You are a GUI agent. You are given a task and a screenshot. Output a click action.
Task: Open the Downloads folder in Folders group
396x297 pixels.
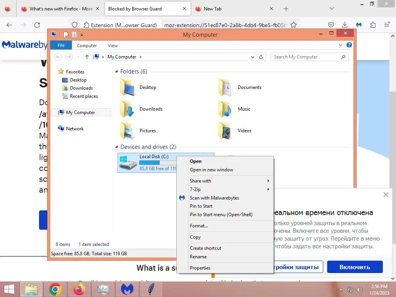coord(127,109)
